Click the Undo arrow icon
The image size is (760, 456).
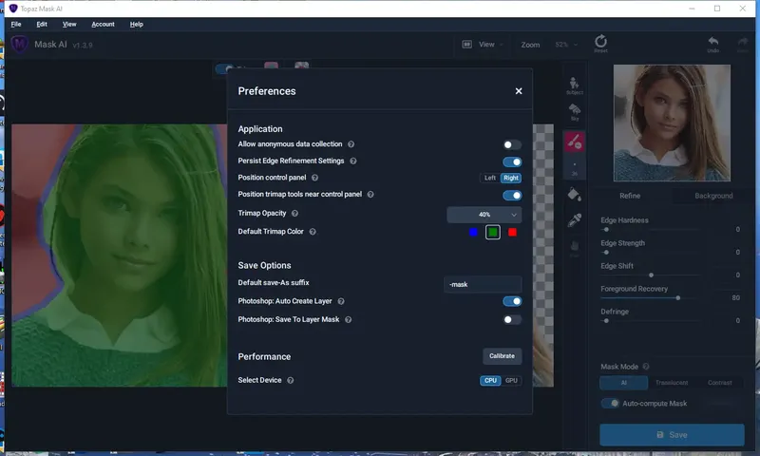(x=713, y=44)
